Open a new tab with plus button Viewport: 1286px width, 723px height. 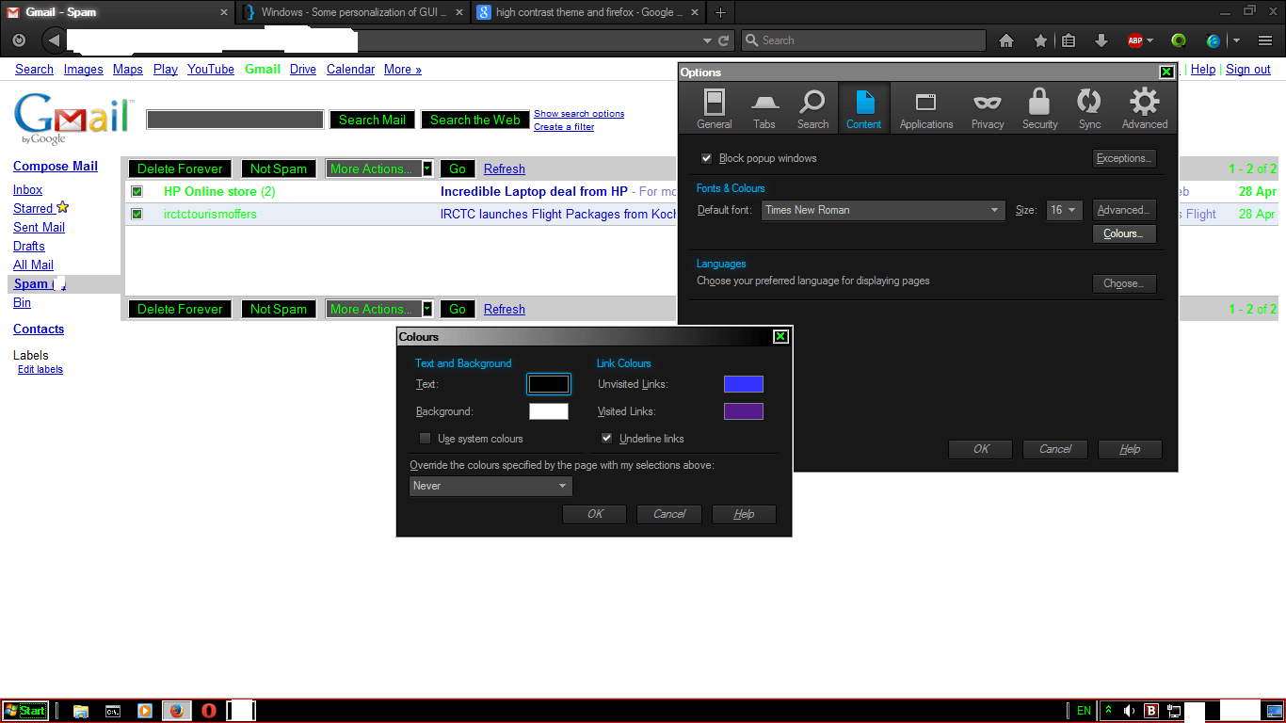pyautogui.click(x=721, y=12)
